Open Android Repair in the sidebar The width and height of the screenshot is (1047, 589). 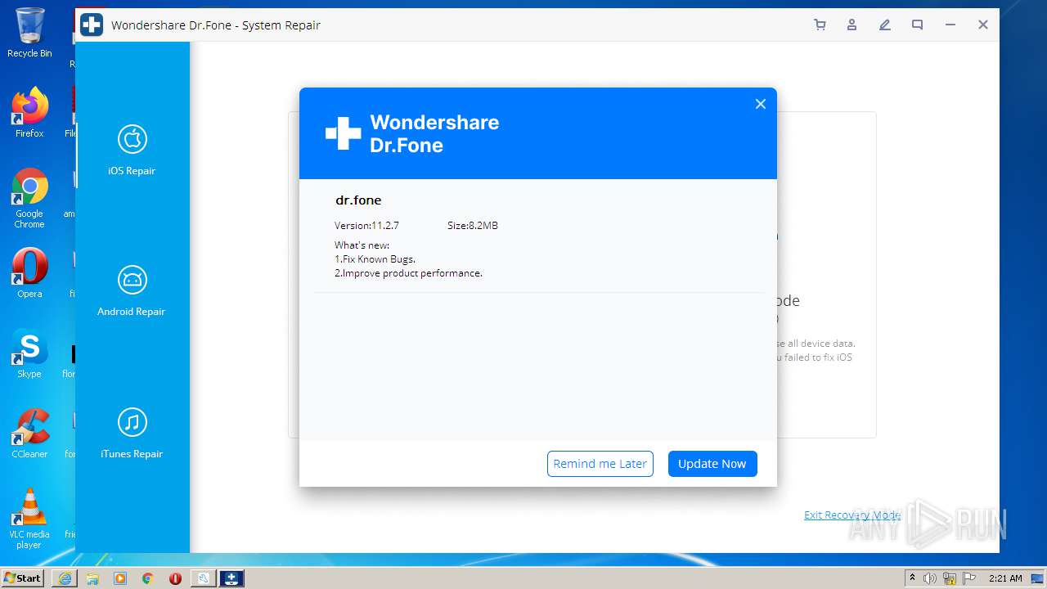point(132,291)
